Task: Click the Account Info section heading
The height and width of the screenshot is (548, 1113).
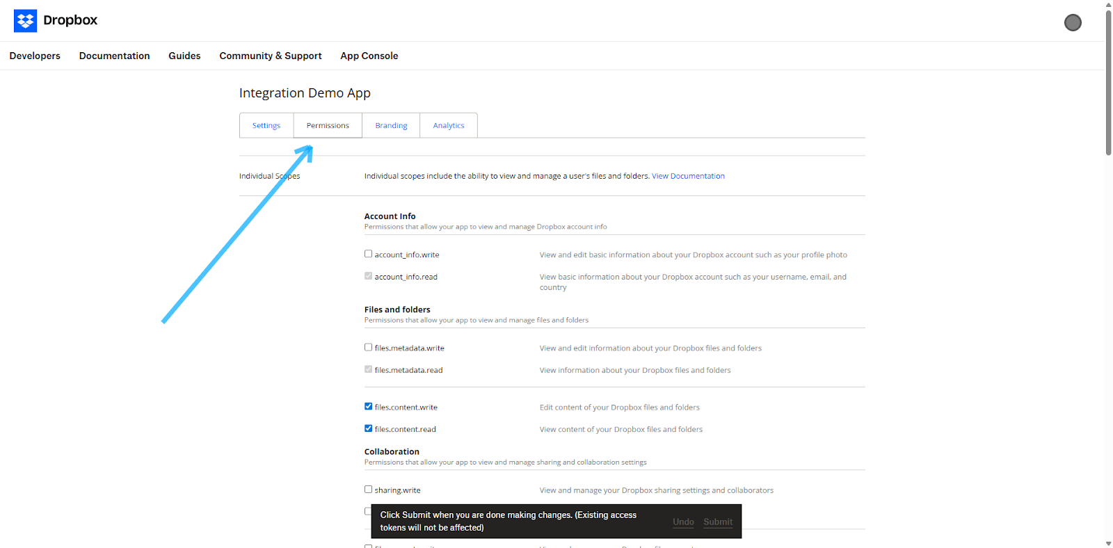Action: coord(390,216)
